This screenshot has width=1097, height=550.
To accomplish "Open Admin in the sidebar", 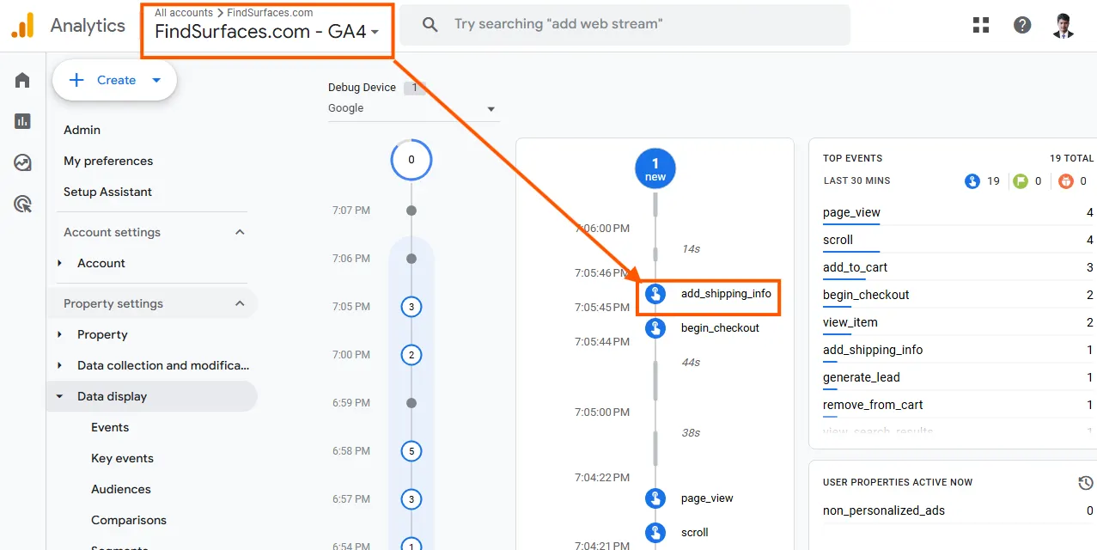I will 82,130.
